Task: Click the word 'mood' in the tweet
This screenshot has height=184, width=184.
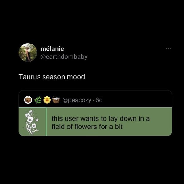Action: pos(76,77)
